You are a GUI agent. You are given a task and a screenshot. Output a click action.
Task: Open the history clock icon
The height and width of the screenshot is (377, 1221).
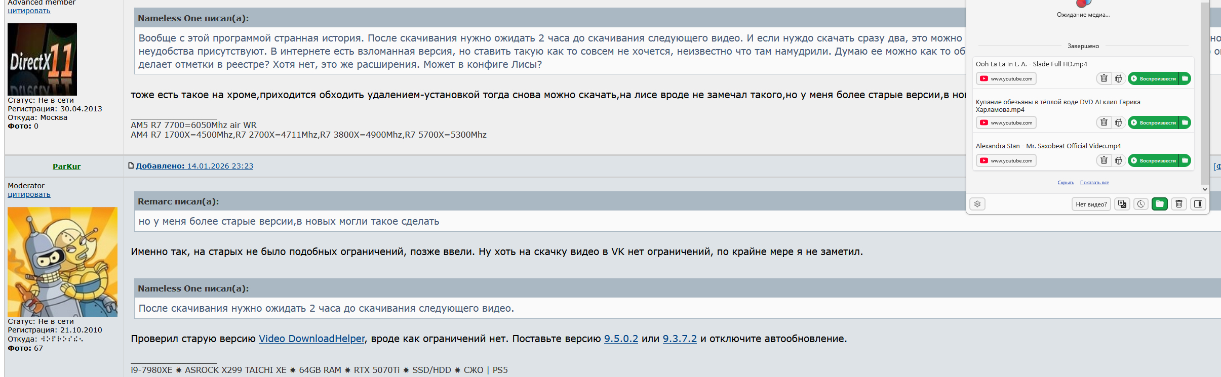tap(1140, 204)
